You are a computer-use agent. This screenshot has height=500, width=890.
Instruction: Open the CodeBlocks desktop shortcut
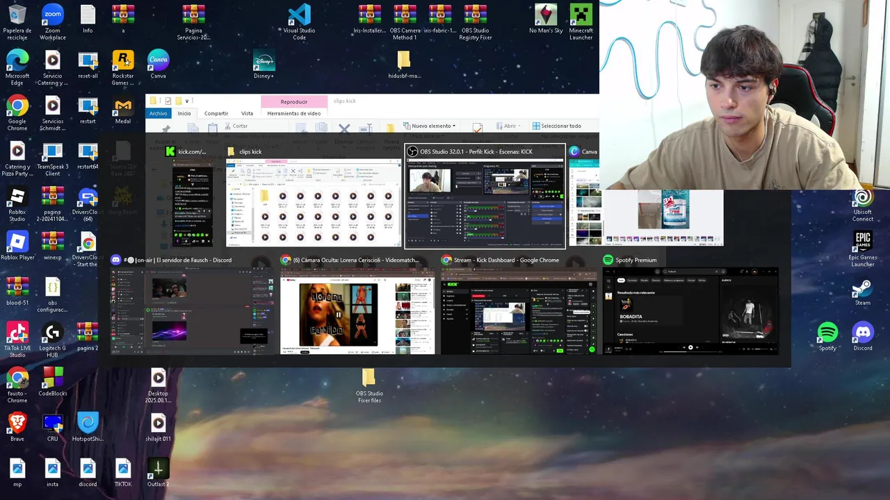coord(53,381)
